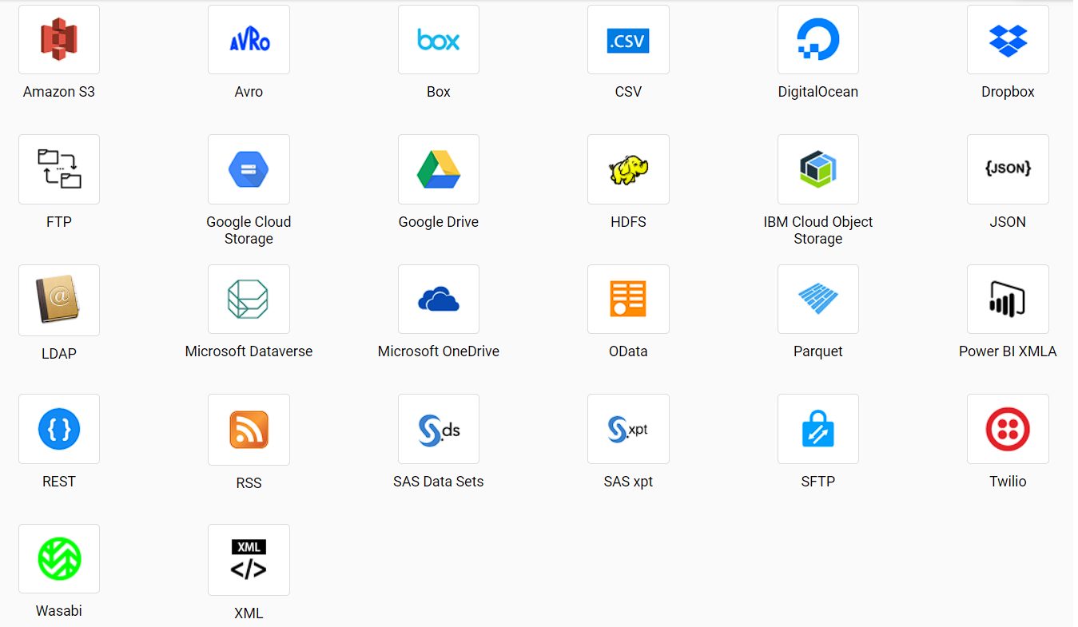Click the 'Dropbox' text label
This screenshot has width=1078, height=627.
click(x=1008, y=92)
